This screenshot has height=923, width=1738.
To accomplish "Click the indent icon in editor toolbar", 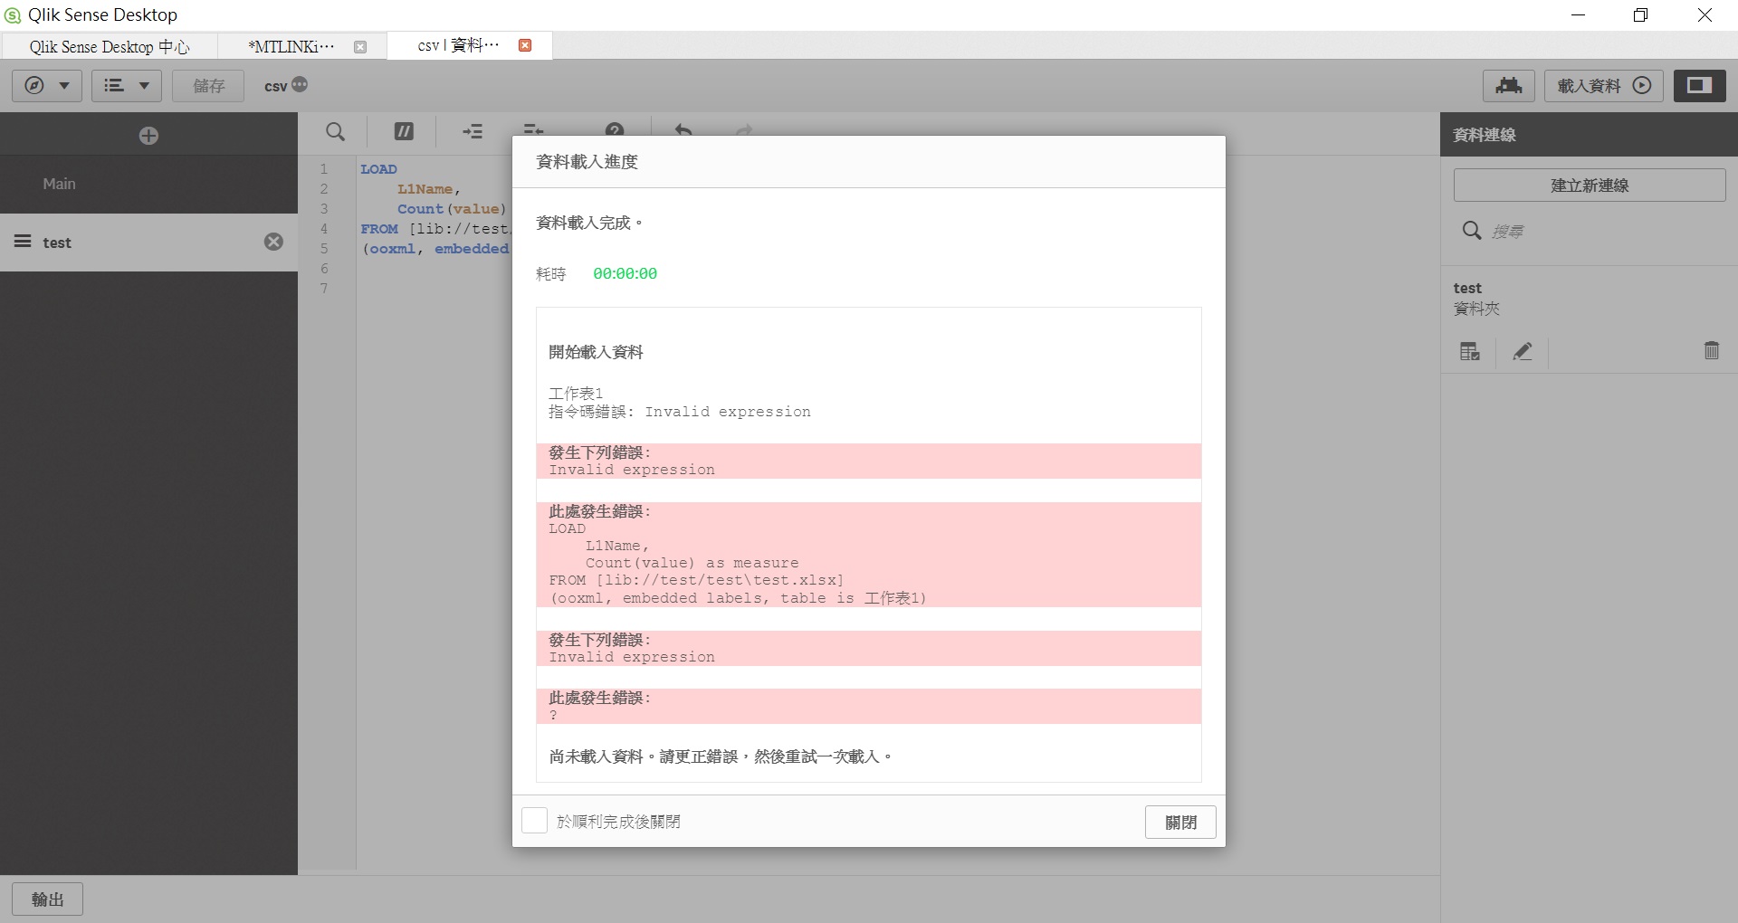I will 473,132.
